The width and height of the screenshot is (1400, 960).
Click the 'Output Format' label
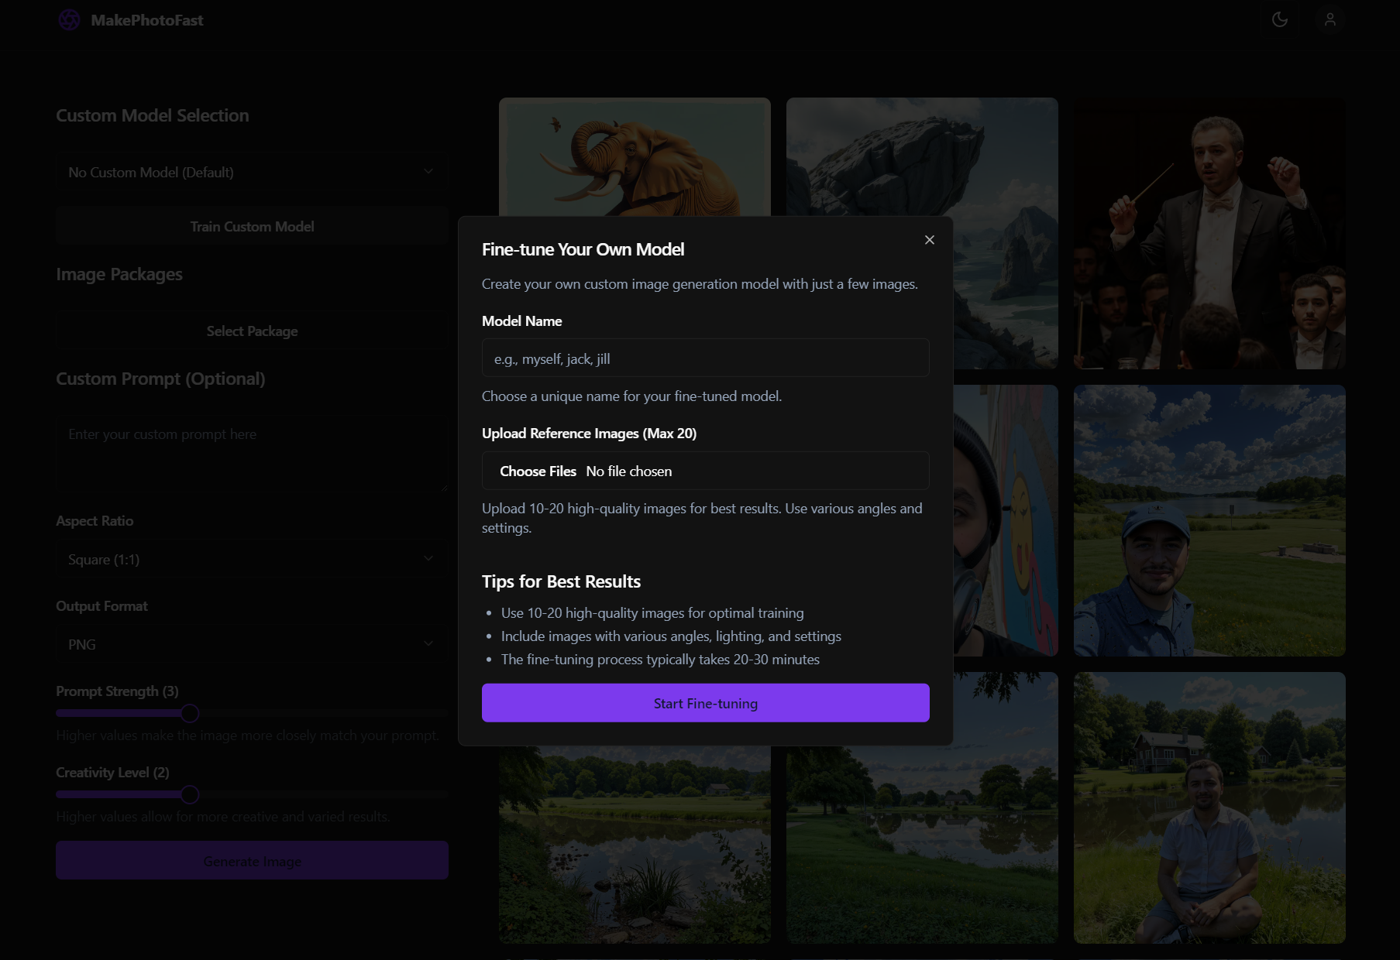101,605
